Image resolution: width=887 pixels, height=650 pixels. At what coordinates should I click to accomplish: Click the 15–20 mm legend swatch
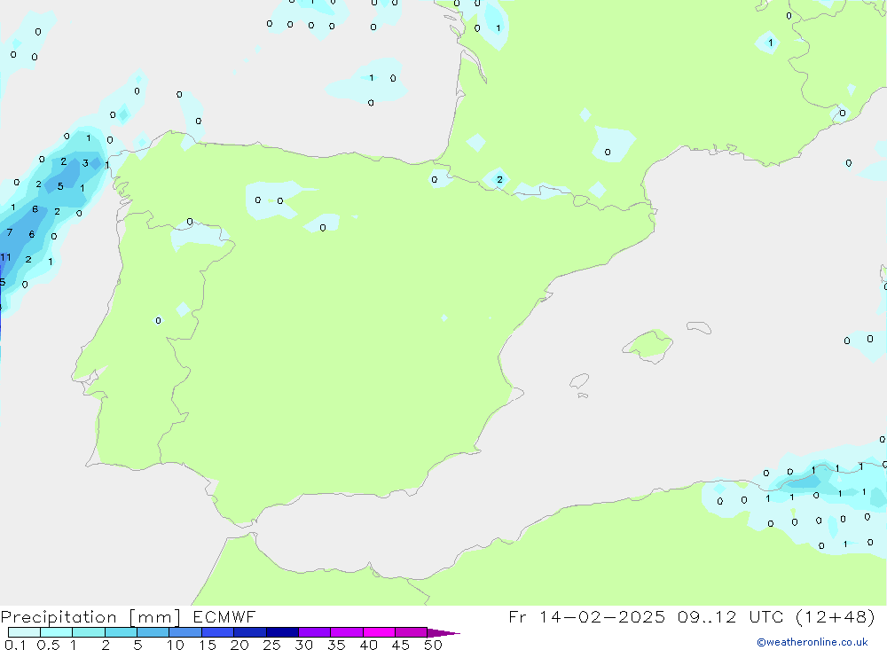[x=218, y=632]
